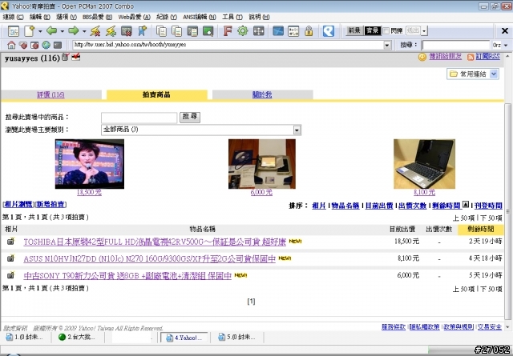
Task: Open the 0rz search engine dropdown
Action: (x=506, y=45)
